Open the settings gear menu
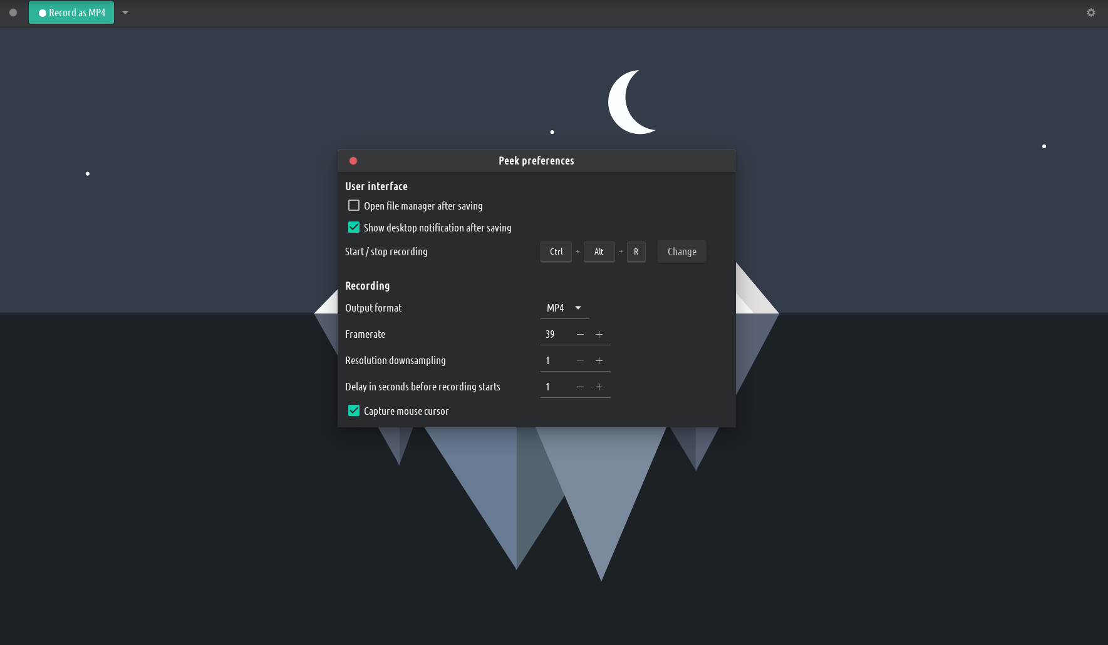 pos(1090,13)
